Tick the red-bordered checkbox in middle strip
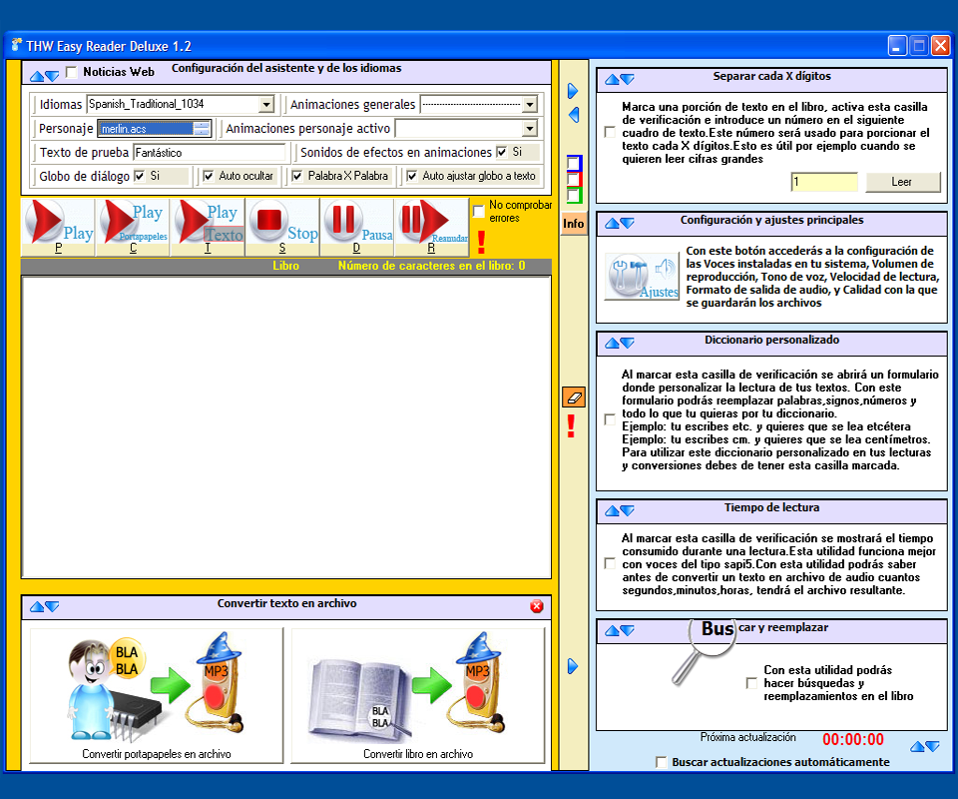 click(574, 180)
